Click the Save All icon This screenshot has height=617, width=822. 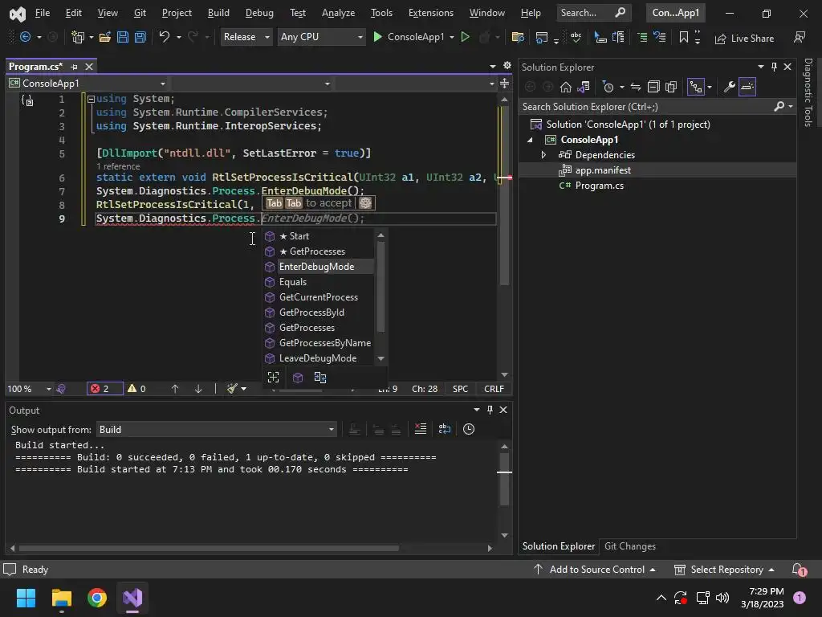coord(140,37)
